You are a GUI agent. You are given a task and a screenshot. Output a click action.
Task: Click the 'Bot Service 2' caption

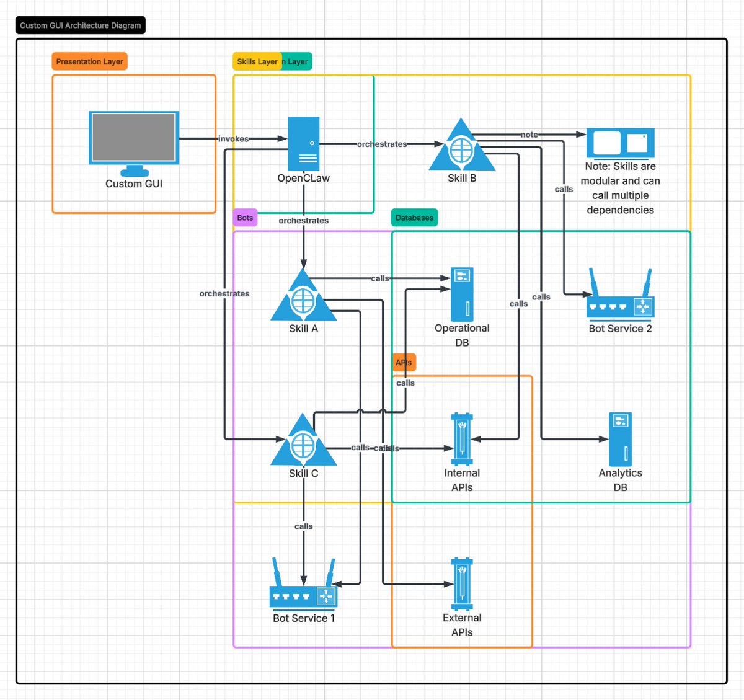coord(621,329)
